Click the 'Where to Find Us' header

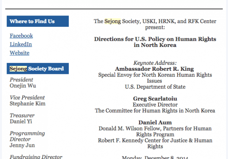pos(38,22)
